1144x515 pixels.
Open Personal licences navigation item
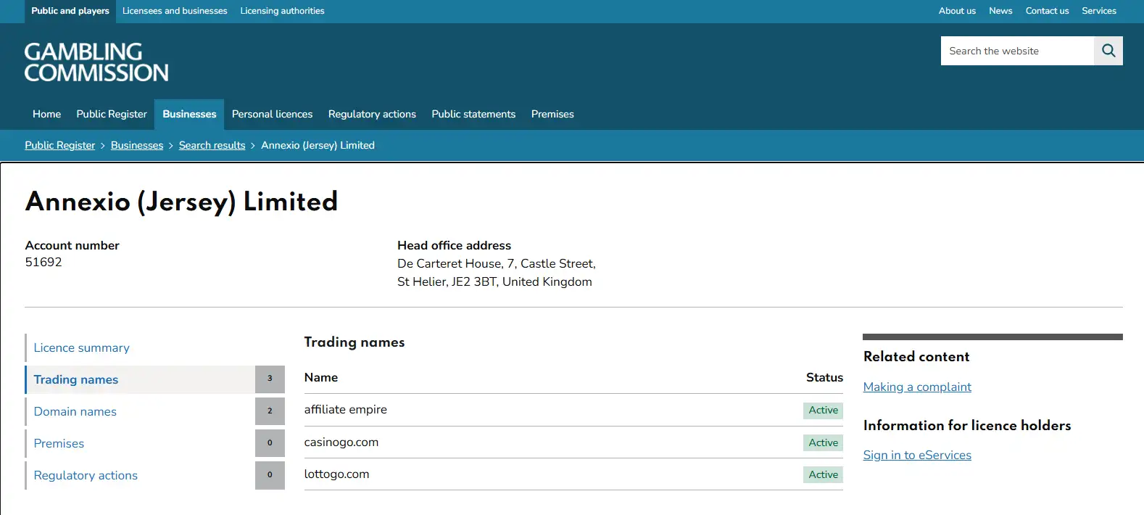[272, 114]
